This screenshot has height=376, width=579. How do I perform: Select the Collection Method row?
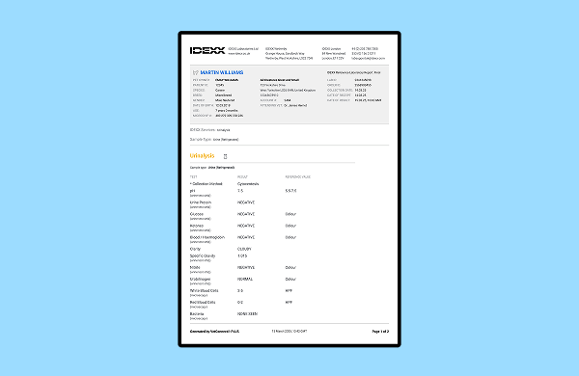point(272,184)
